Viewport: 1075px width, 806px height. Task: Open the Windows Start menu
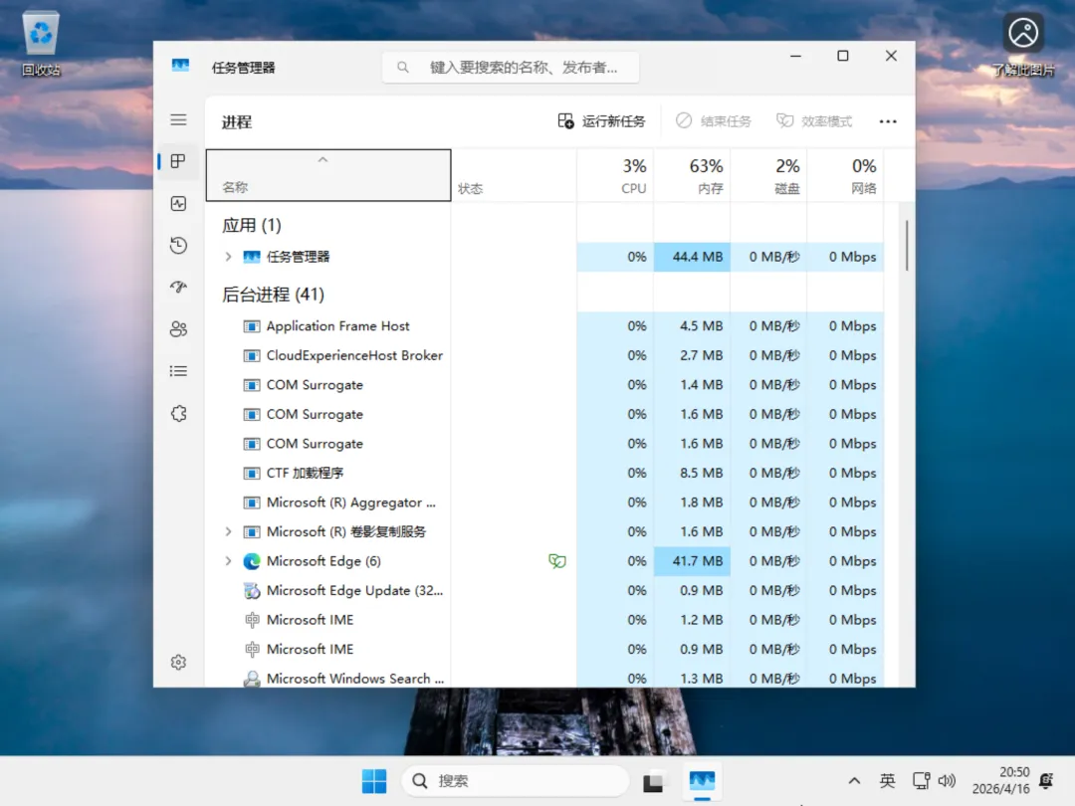(x=374, y=781)
